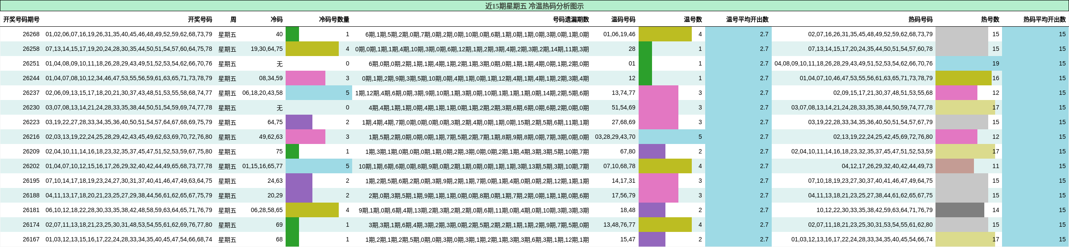Click the light blue cold-count bar in row 26237
Image resolution: width=1069 pixels, height=247 pixels.
tap(319, 93)
